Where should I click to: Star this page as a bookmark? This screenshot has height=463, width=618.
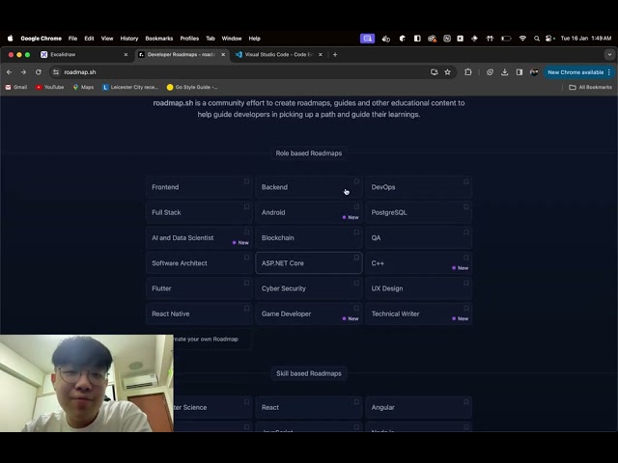pos(447,72)
